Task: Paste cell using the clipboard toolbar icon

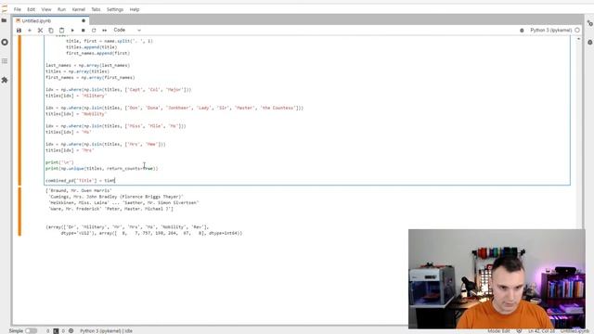Action: point(62,31)
